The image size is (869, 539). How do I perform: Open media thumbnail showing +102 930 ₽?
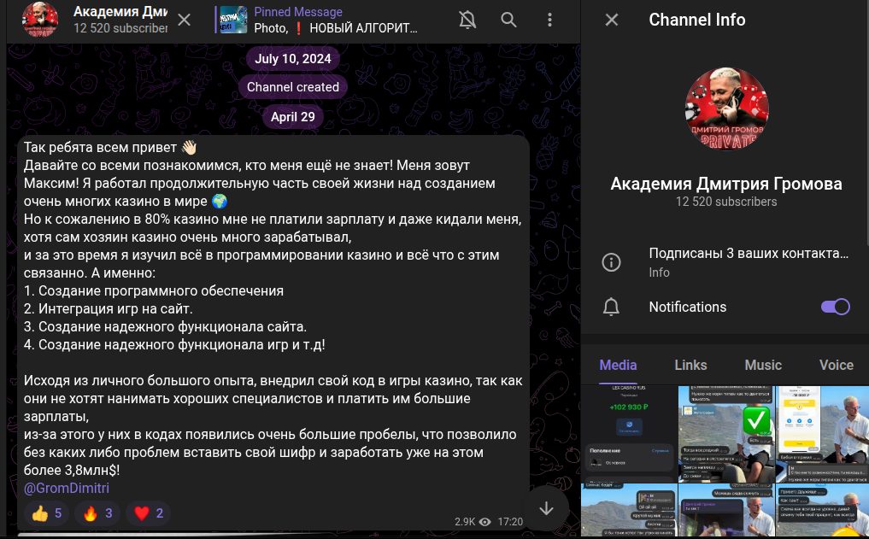tap(629, 433)
